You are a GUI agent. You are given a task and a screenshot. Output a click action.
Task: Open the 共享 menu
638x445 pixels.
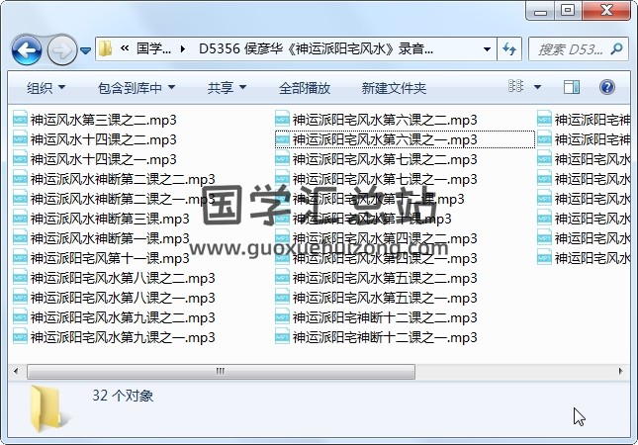click(227, 88)
